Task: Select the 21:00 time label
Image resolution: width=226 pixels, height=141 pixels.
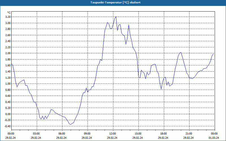Action: [x=189, y=134]
